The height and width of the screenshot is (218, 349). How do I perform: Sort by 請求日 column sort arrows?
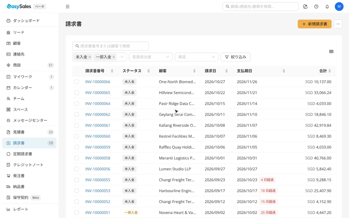point(226,71)
